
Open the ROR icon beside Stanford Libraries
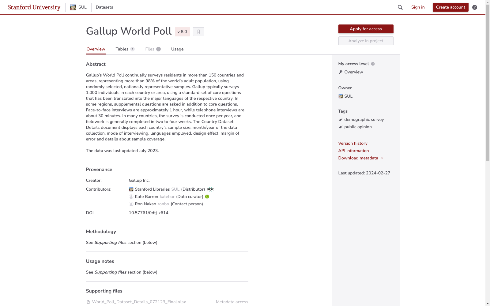pos(210,189)
